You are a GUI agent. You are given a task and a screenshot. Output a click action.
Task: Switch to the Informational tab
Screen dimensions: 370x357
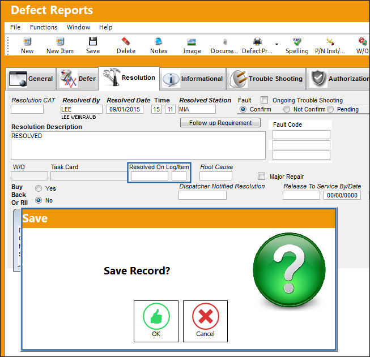(193, 79)
